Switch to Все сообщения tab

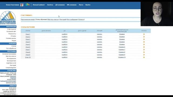click(72, 19)
